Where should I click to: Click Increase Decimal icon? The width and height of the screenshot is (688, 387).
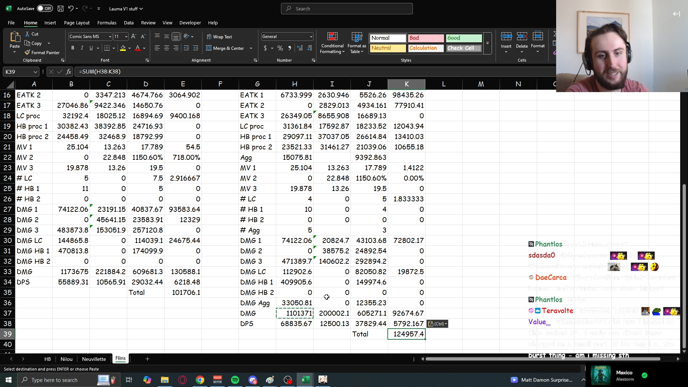click(300, 48)
